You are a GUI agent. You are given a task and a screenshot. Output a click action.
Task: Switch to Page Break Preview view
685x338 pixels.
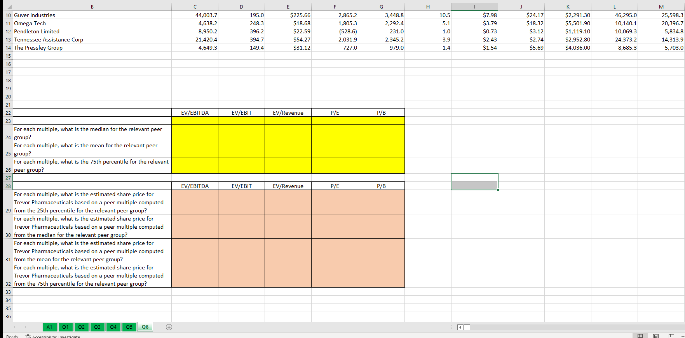[x=672, y=336]
